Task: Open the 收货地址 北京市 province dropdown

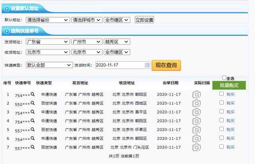Action: (48, 52)
